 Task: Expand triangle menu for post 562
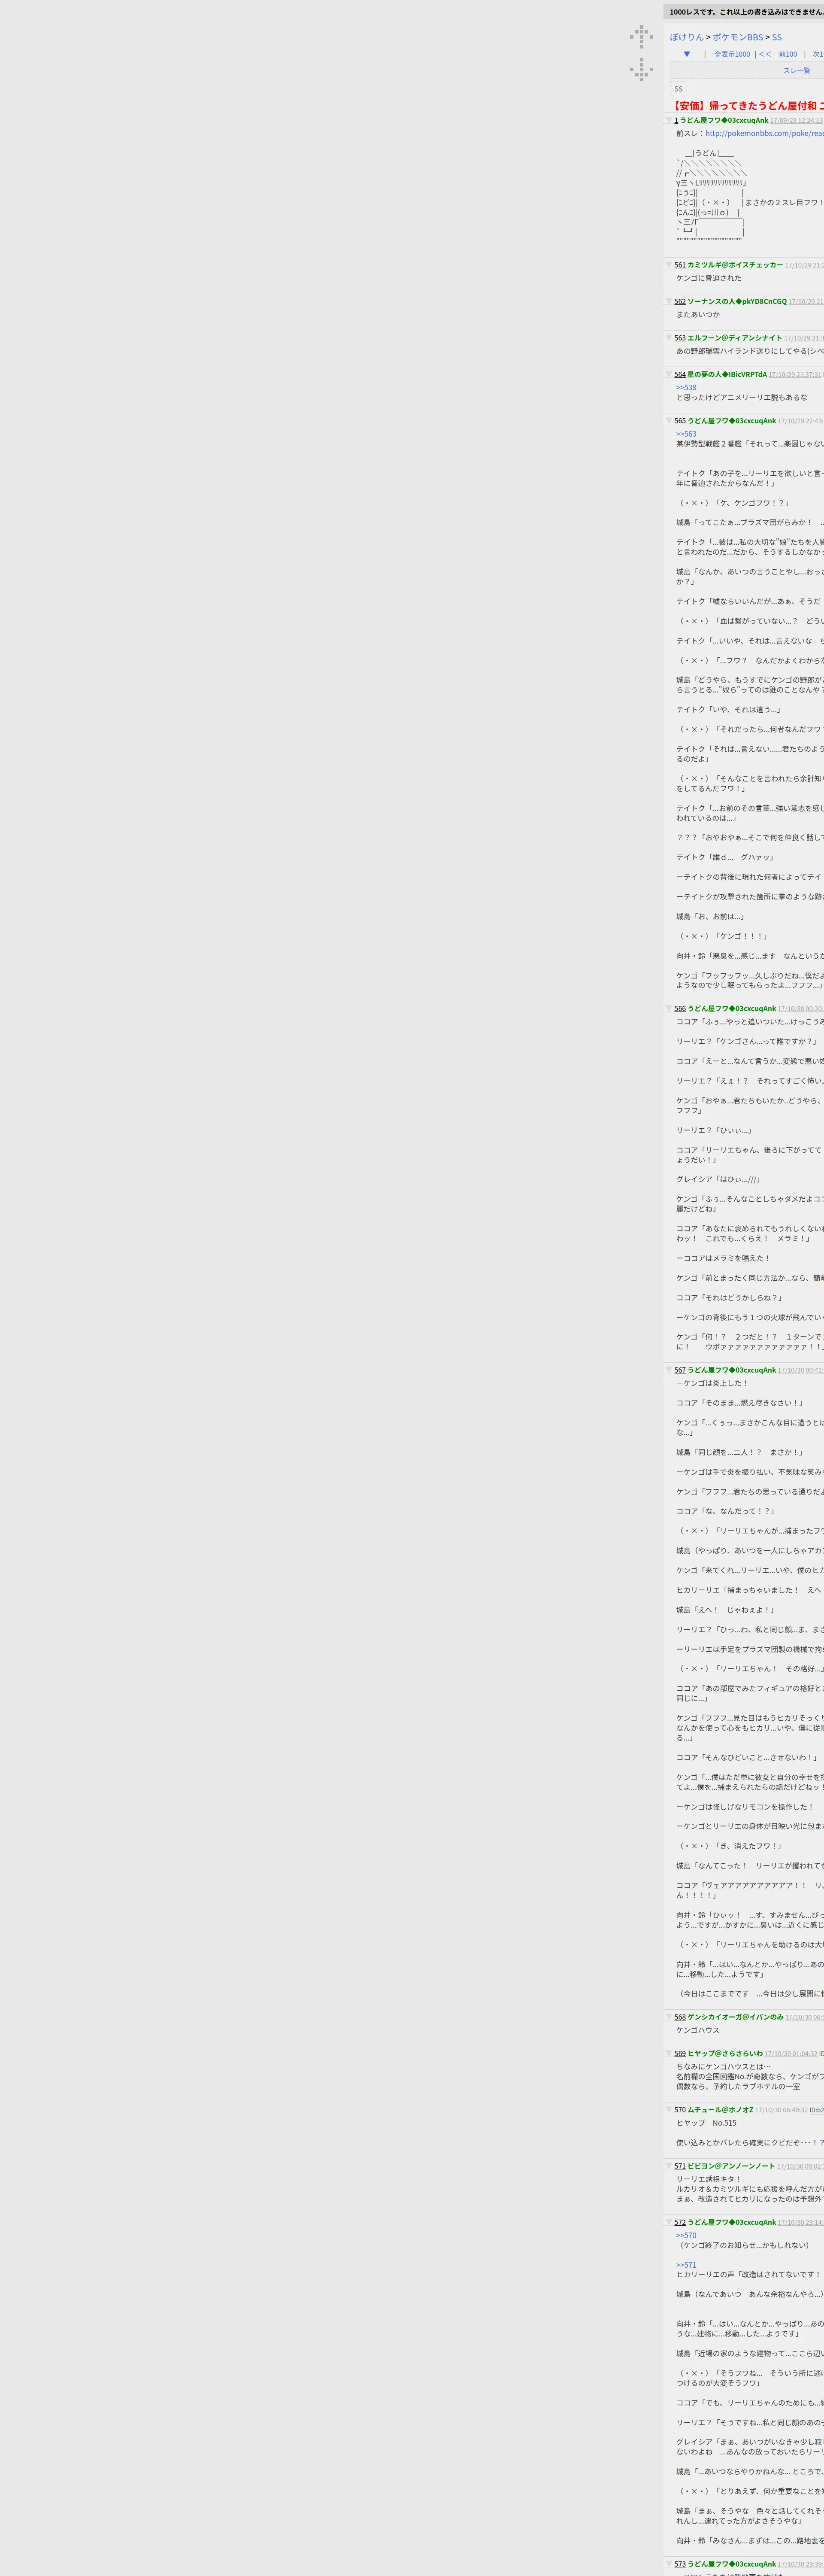tap(670, 301)
